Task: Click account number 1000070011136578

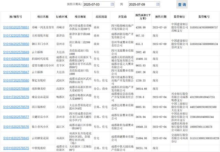Action: coord(201,127)
